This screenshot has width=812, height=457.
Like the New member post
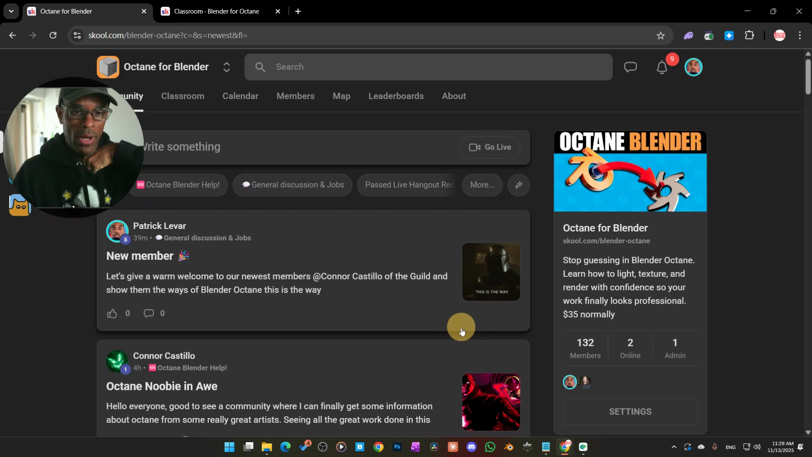click(112, 313)
